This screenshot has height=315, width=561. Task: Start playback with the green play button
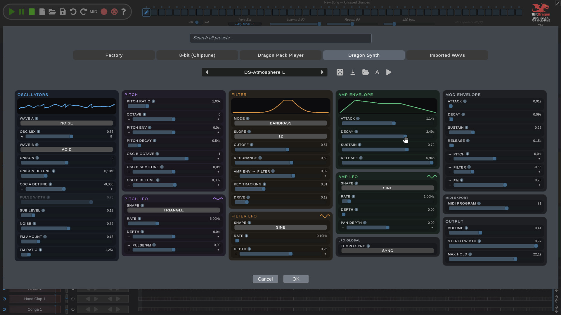[x=12, y=12]
